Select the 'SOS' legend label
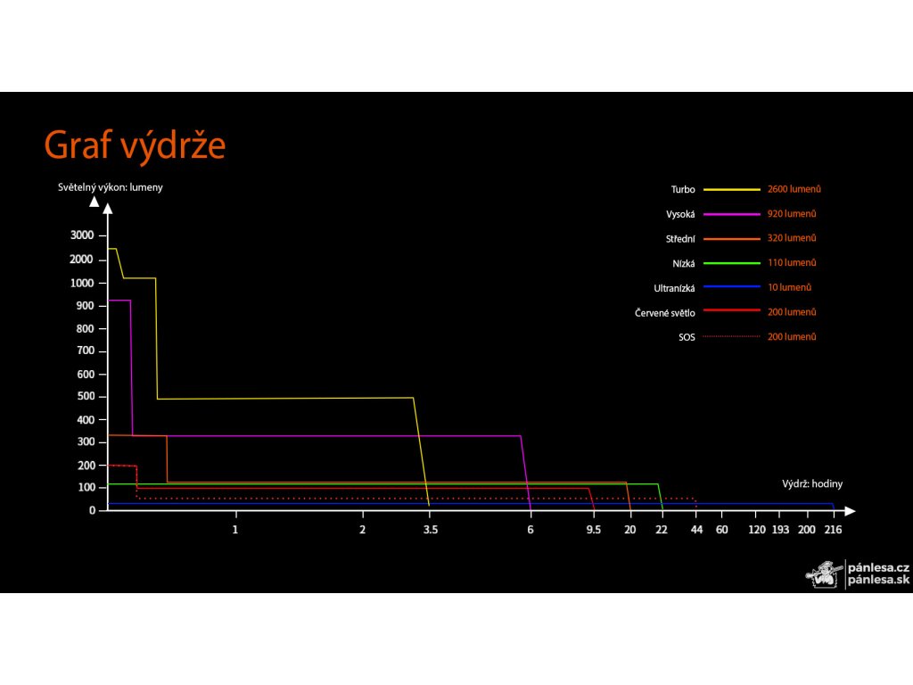The height and width of the screenshot is (685, 913). [687, 337]
